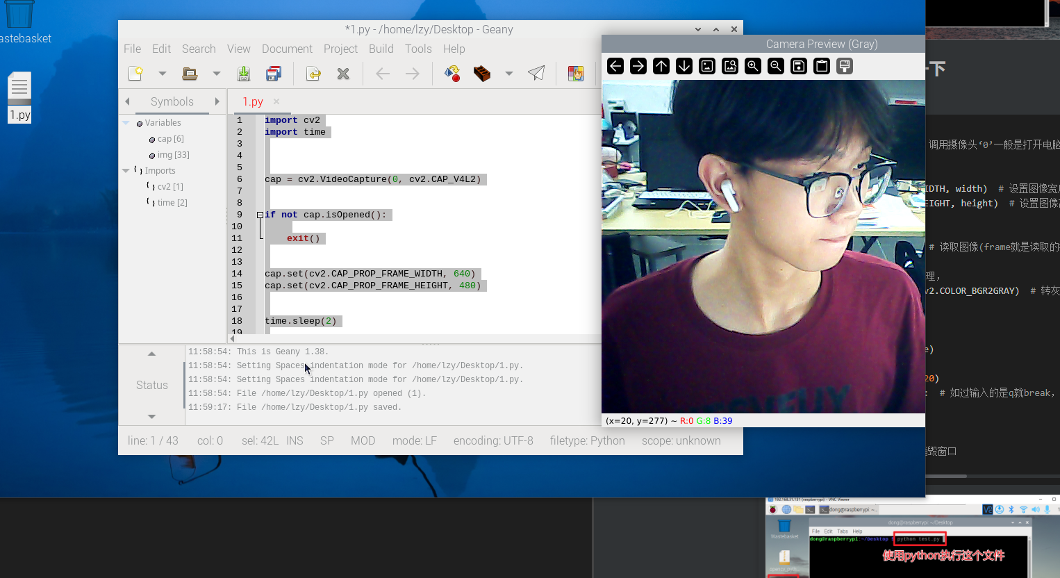
Task: Open the color chooser in Geany's toolbar
Action: click(x=577, y=73)
